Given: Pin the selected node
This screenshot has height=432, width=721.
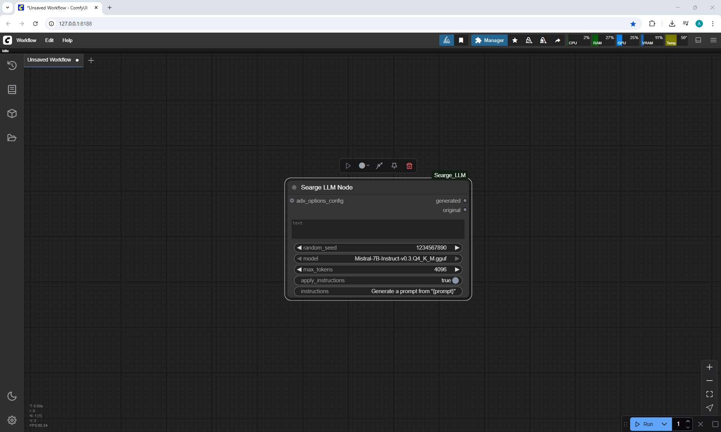Looking at the screenshot, I should coord(394,166).
